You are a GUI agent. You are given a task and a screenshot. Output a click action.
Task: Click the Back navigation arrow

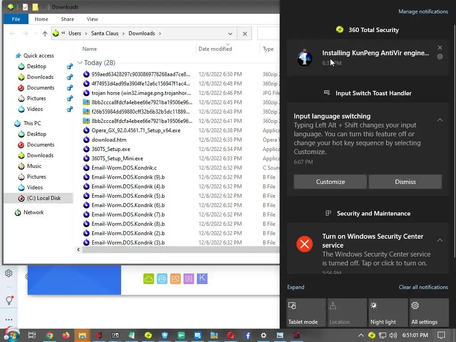[x=12, y=33]
